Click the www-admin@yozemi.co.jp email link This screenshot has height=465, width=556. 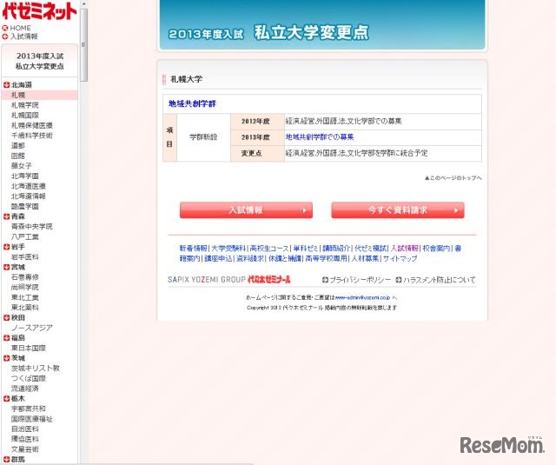click(362, 297)
